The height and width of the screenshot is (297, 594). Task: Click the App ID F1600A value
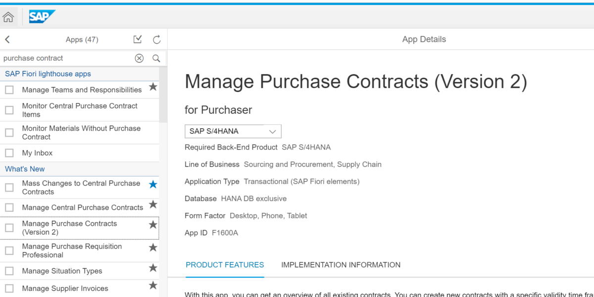(225, 233)
